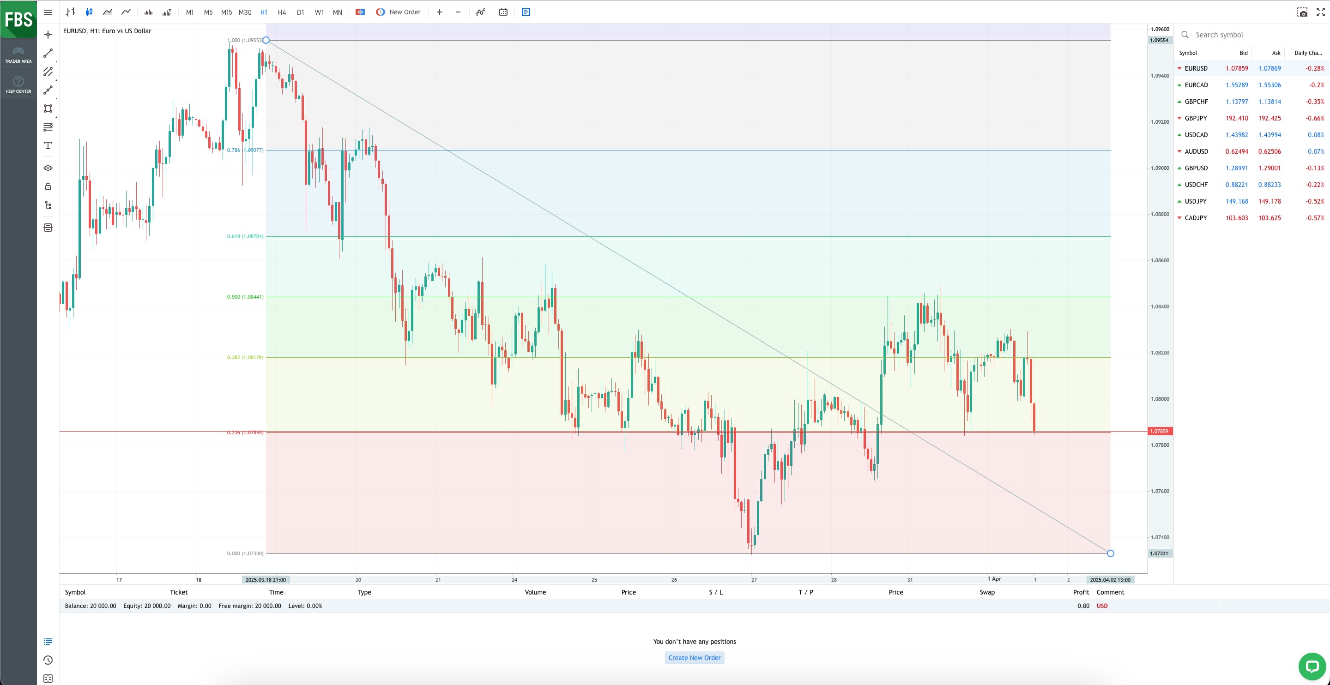Open the objects tree list icon
Viewport: 1330px width, 685px height.
point(48,205)
